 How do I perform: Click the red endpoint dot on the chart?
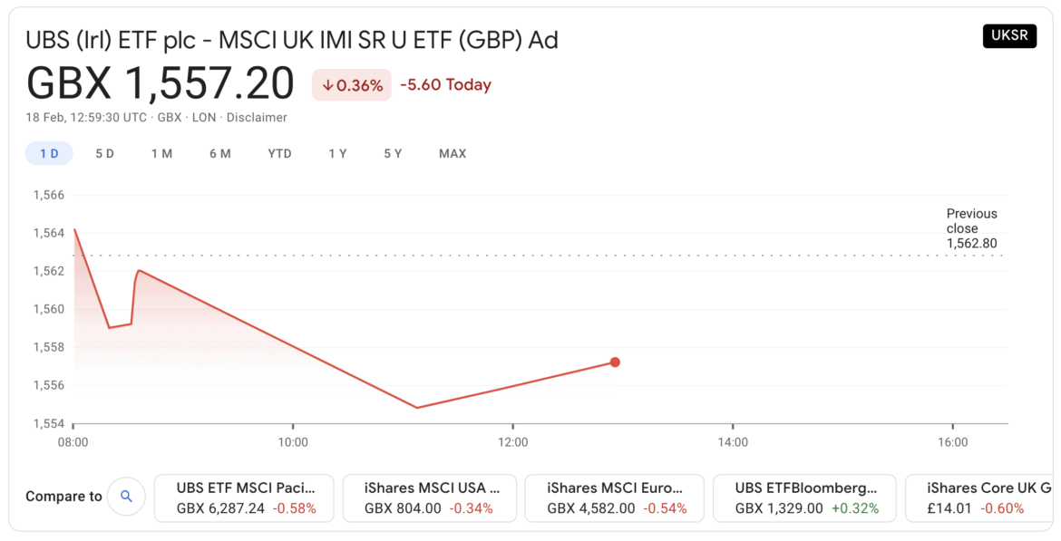pos(615,362)
